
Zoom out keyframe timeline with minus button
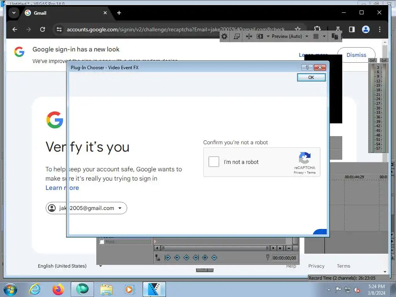(289, 248)
